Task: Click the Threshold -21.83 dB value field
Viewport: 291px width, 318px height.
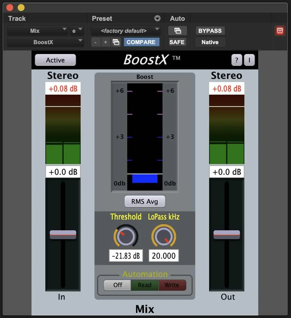Action: (126, 256)
